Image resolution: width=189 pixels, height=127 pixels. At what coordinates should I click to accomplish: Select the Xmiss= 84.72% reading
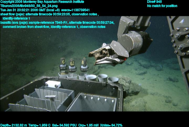coord(111,125)
